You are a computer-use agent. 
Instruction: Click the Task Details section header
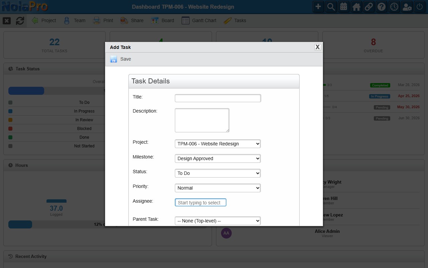click(214, 81)
